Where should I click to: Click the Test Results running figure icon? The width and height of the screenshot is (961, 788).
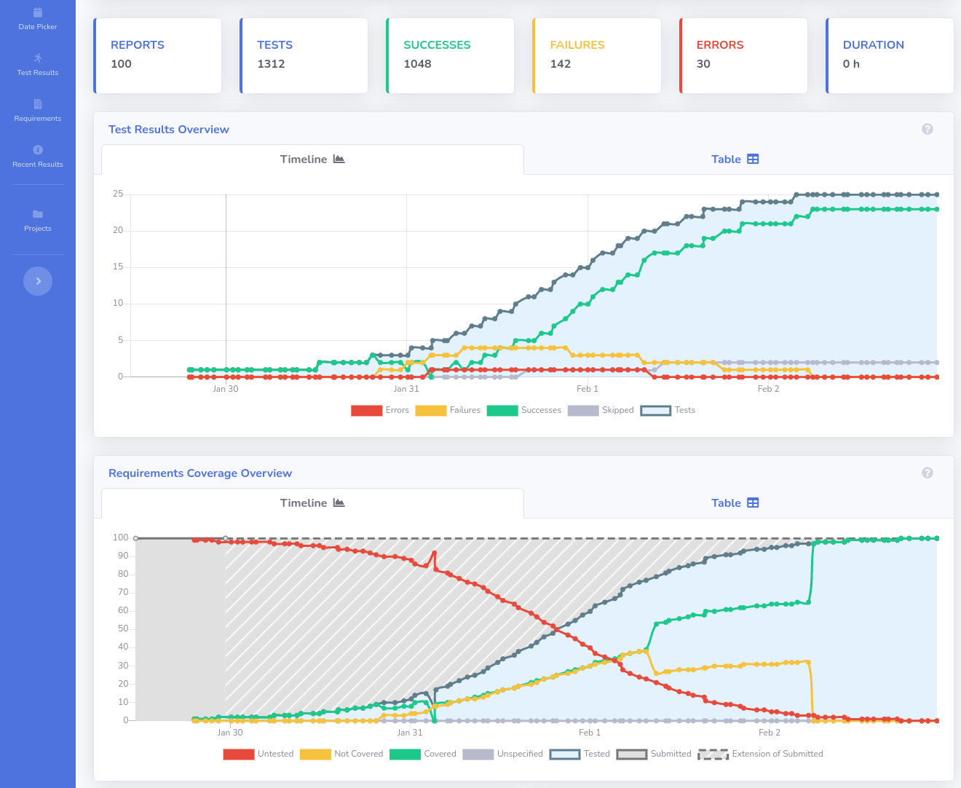(x=38, y=58)
